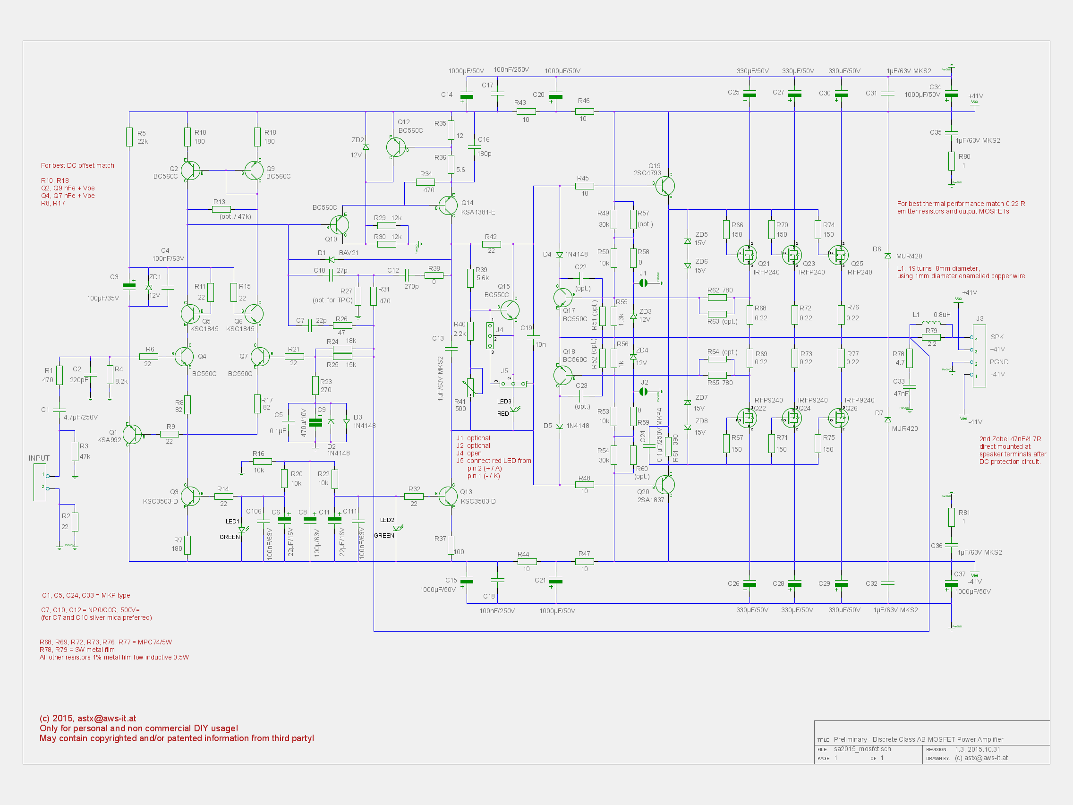Click the Q20 2SA1837 transistor symbol
Screen dimensions: 1073x805
pos(664,484)
